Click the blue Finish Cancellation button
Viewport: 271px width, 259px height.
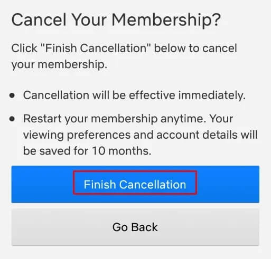tap(135, 184)
